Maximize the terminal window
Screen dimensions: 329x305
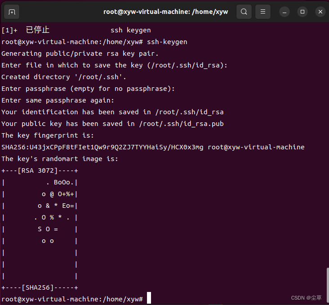(302, 12)
